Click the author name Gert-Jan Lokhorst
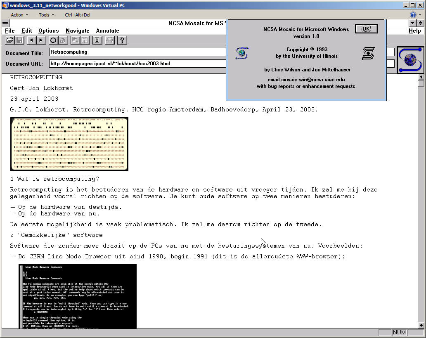 [41, 88]
